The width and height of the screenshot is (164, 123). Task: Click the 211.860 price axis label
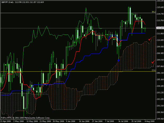pyautogui.click(x=160, y=34)
